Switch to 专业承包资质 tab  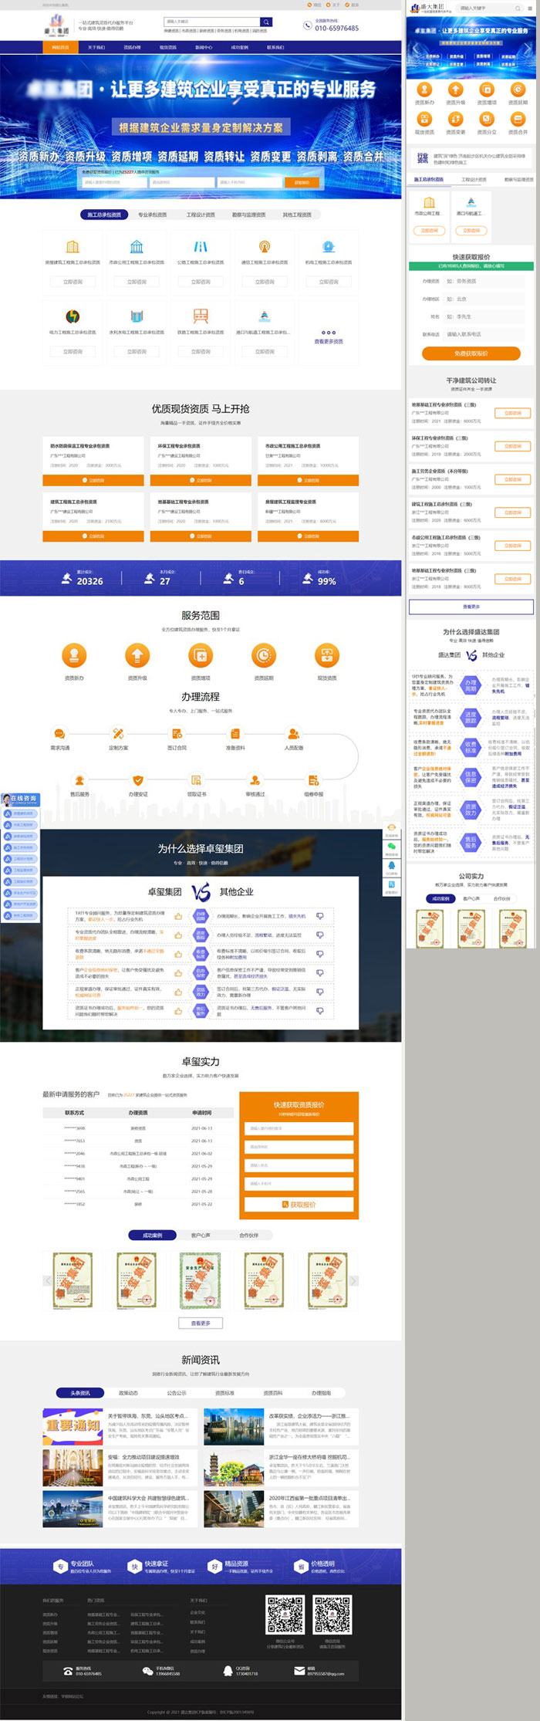(x=153, y=215)
